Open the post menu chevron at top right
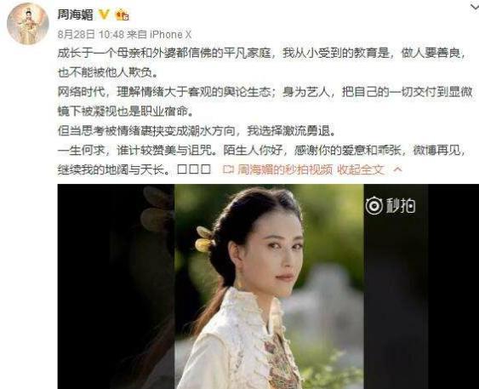Image resolution: width=479 pixels, height=389 pixels. click(475, 9)
